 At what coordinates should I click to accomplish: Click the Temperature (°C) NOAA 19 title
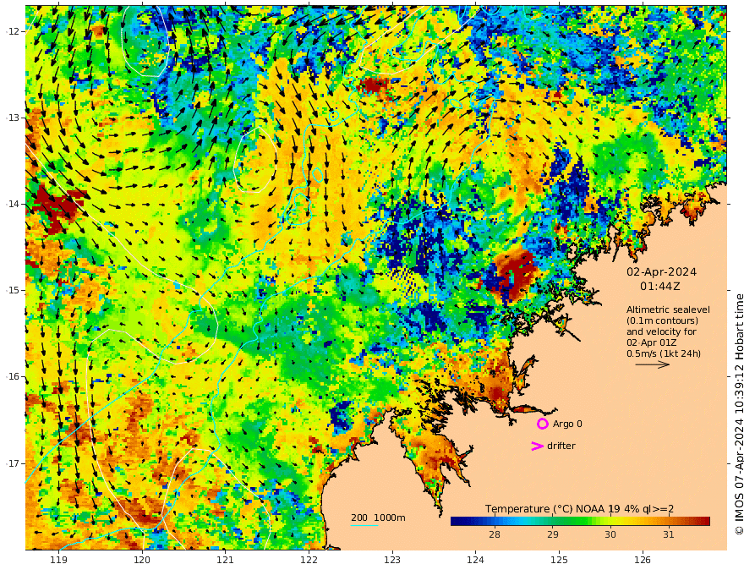tap(579, 509)
